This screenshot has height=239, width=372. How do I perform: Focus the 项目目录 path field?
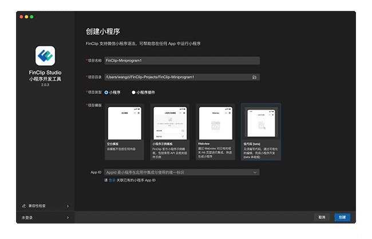(x=182, y=77)
